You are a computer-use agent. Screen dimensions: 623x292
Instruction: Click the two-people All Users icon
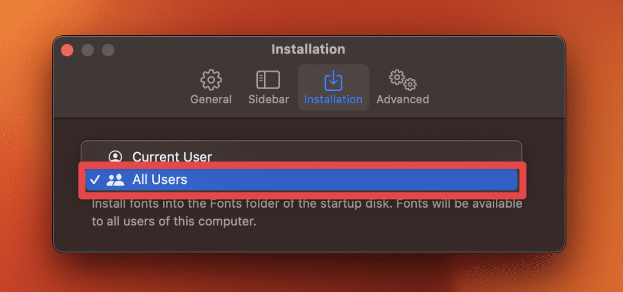(115, 180)
